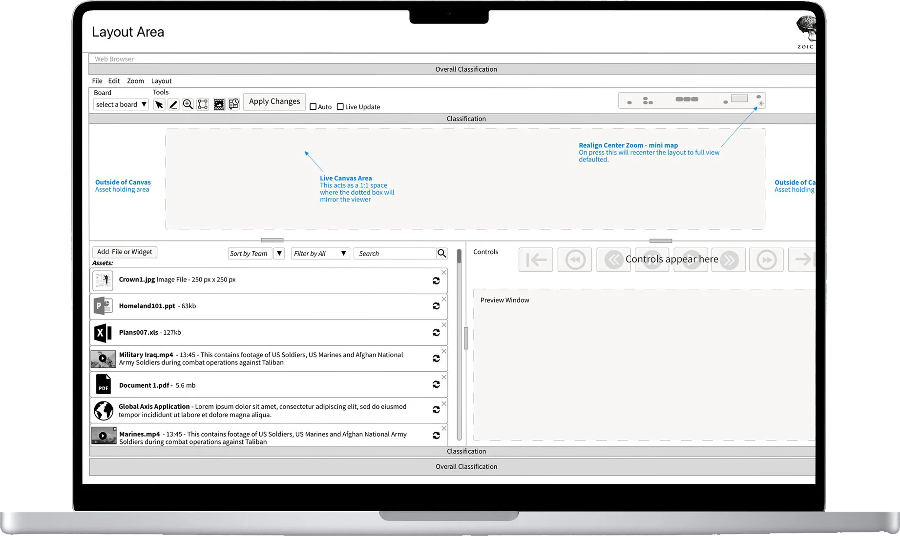
Task: Open the select a board dropdown
Action: (x=121, y=104)
